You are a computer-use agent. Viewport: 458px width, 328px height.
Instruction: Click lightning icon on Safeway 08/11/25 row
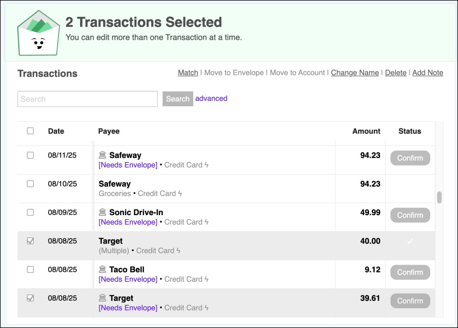207,165
